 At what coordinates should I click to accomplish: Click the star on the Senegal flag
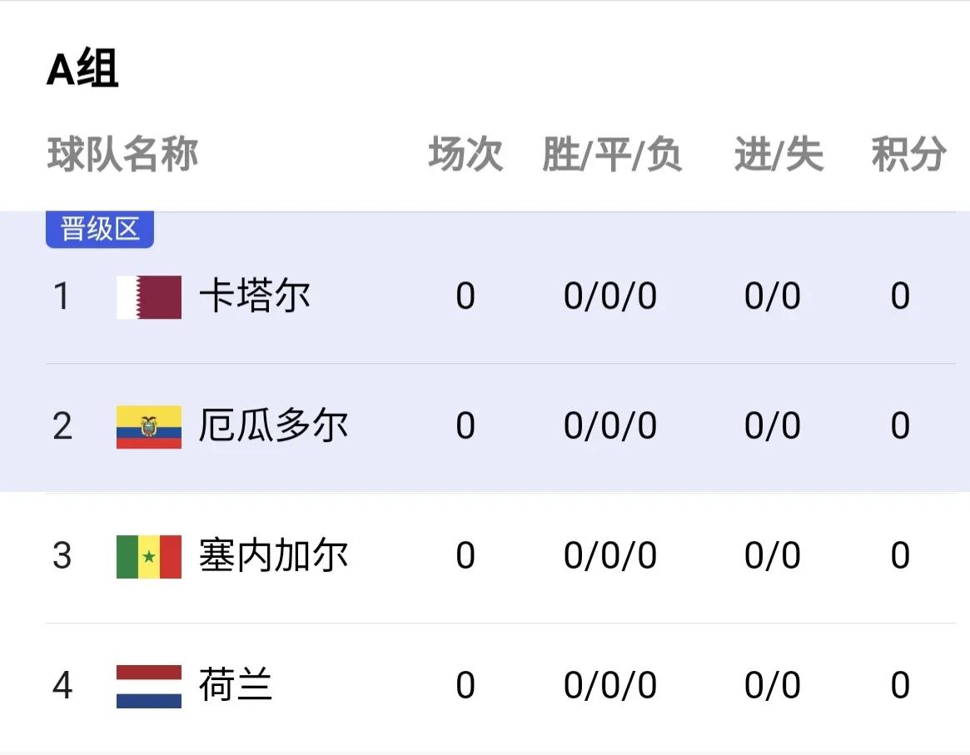point(148,557)
